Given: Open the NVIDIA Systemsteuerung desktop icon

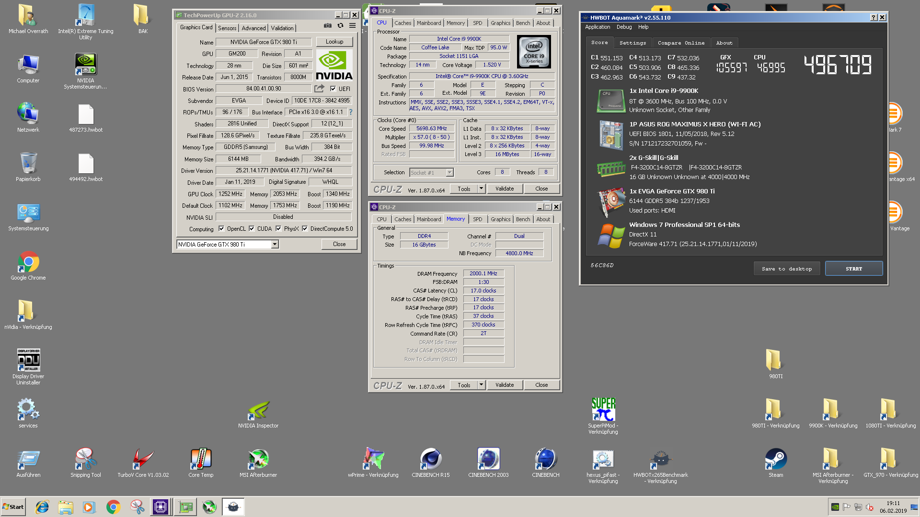Looking at the screenshot, I should click(86, 71).
